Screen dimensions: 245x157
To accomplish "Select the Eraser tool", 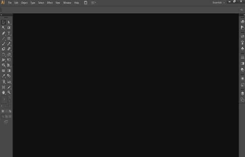I will 9,49.
